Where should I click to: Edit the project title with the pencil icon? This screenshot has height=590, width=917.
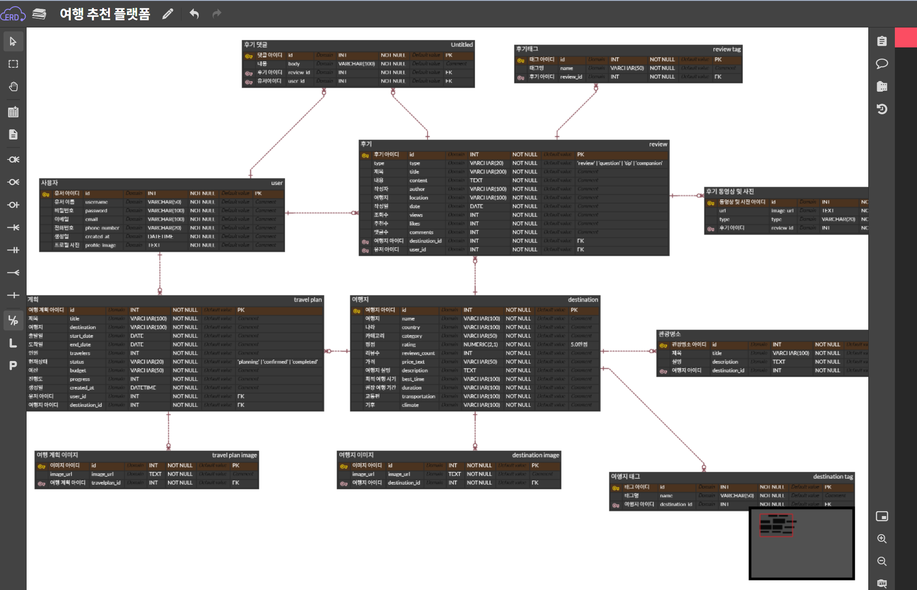(x=168, y=14)
